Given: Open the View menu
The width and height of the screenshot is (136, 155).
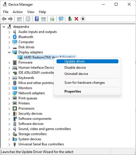Looking at the screenshot, I should (31, 12).
